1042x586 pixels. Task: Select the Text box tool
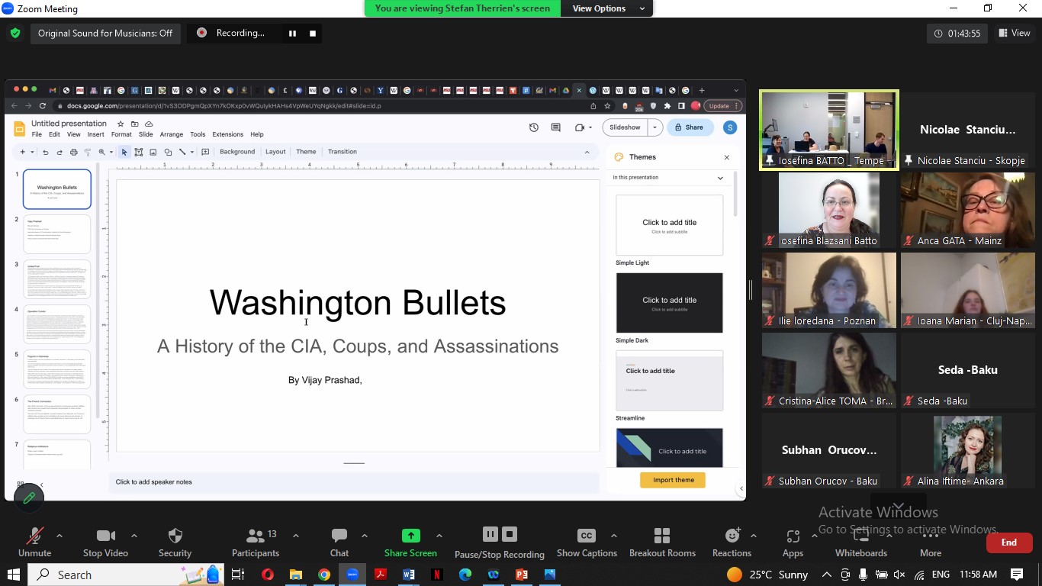point(139,152)
